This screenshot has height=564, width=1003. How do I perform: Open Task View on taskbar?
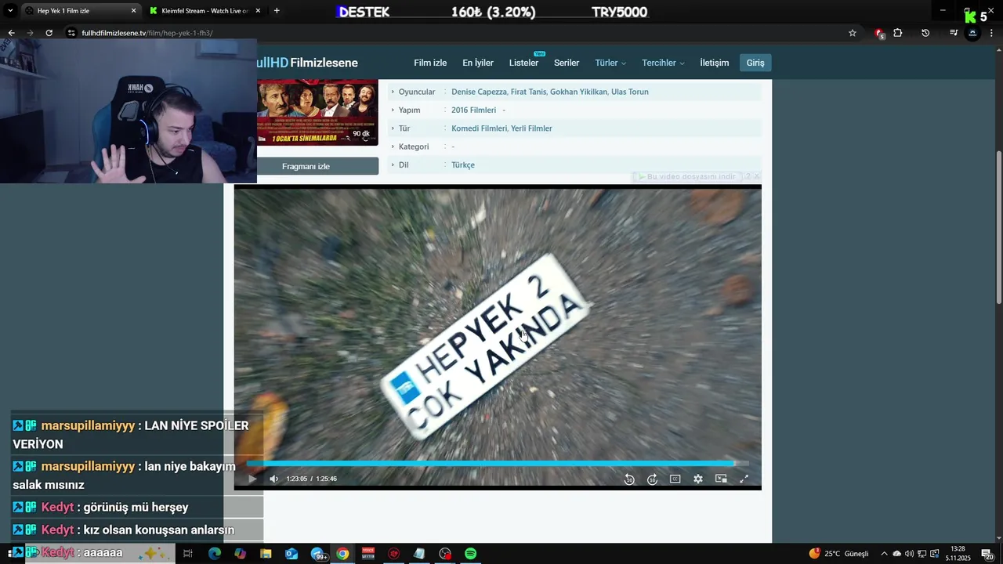(x=188, y=554)
